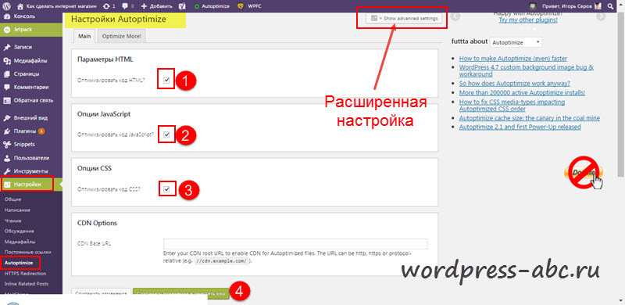Click the Donate button image

584,173
